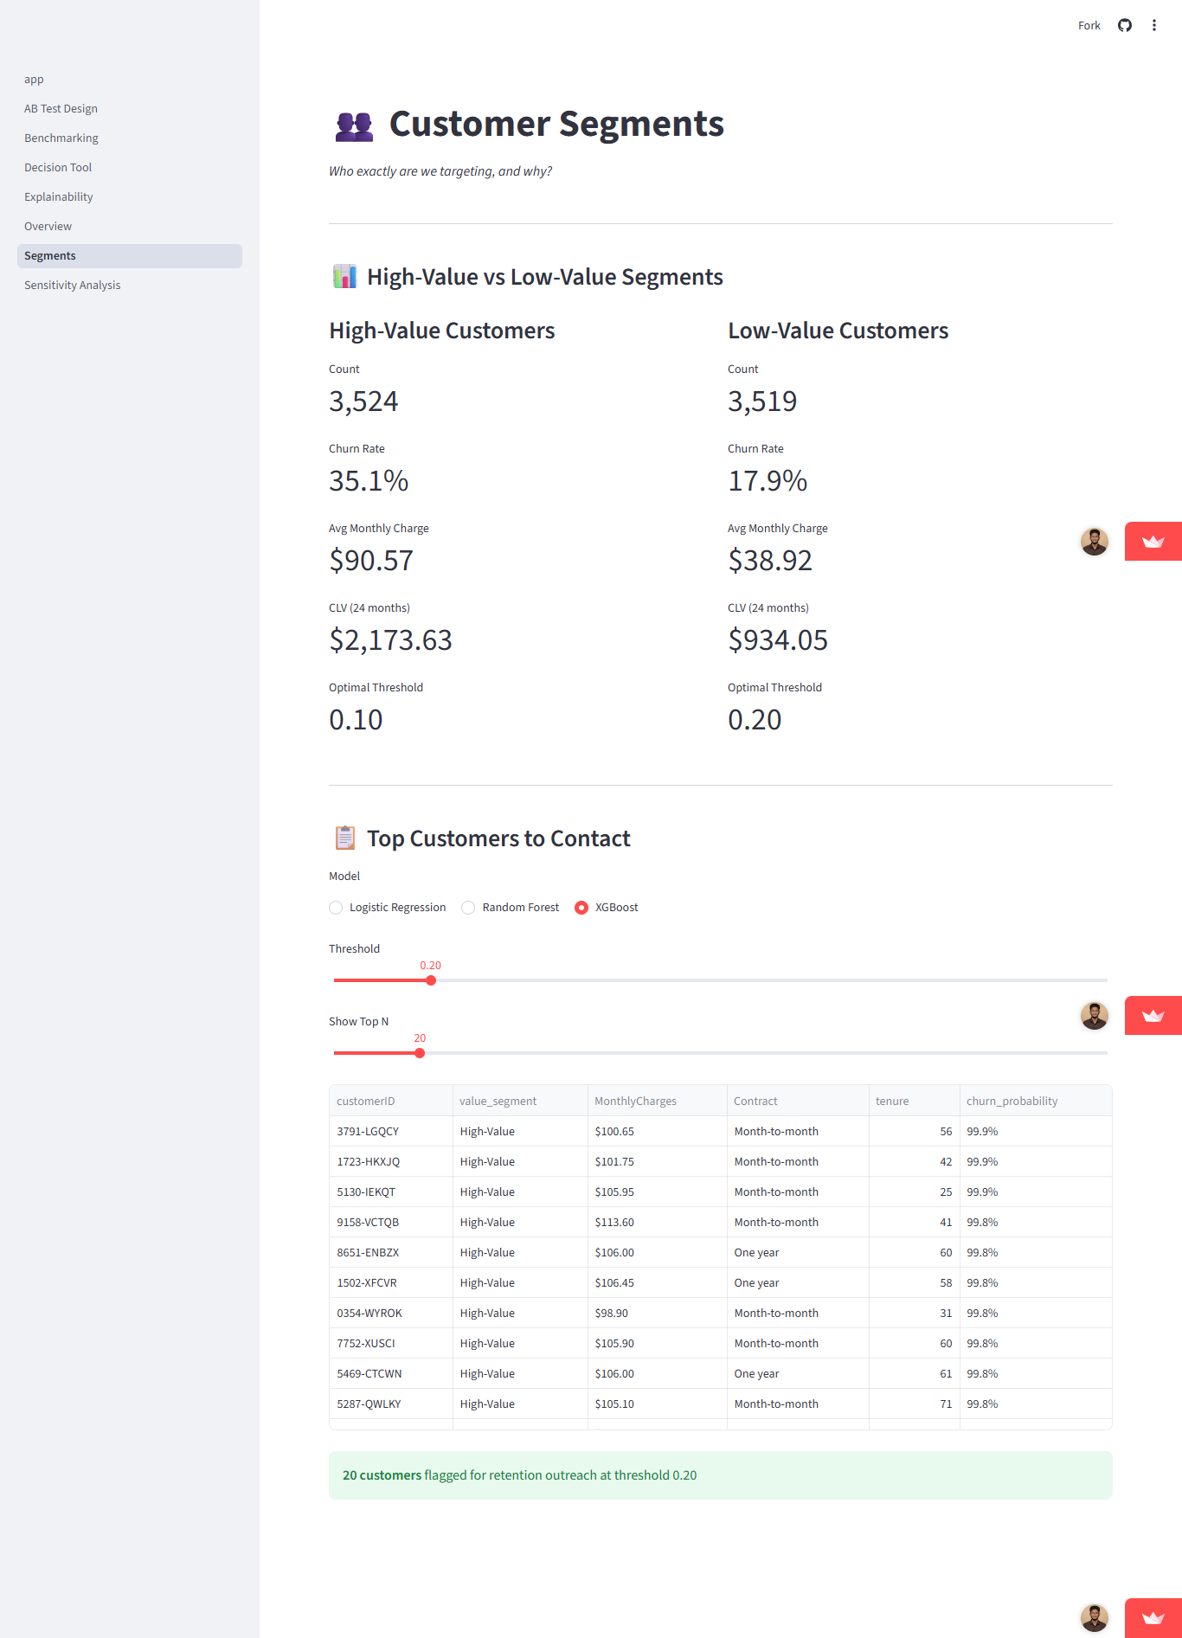The height and width of the screenshot is (1638, 1182).
Task: Select the XGBoost radio button
Action: coord(581,908)
